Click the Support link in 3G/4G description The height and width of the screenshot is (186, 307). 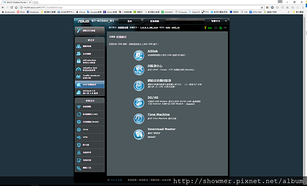point(190,104)
